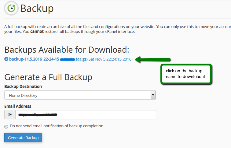This screenshot has height=148, width=231.
Task: Click the green Backup clock icon
Action: (11, 8)
